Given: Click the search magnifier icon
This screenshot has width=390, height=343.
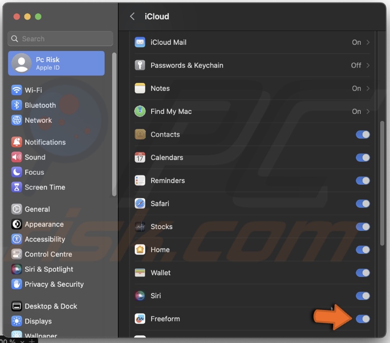Looking at the screenshot, I should [15, 39].
